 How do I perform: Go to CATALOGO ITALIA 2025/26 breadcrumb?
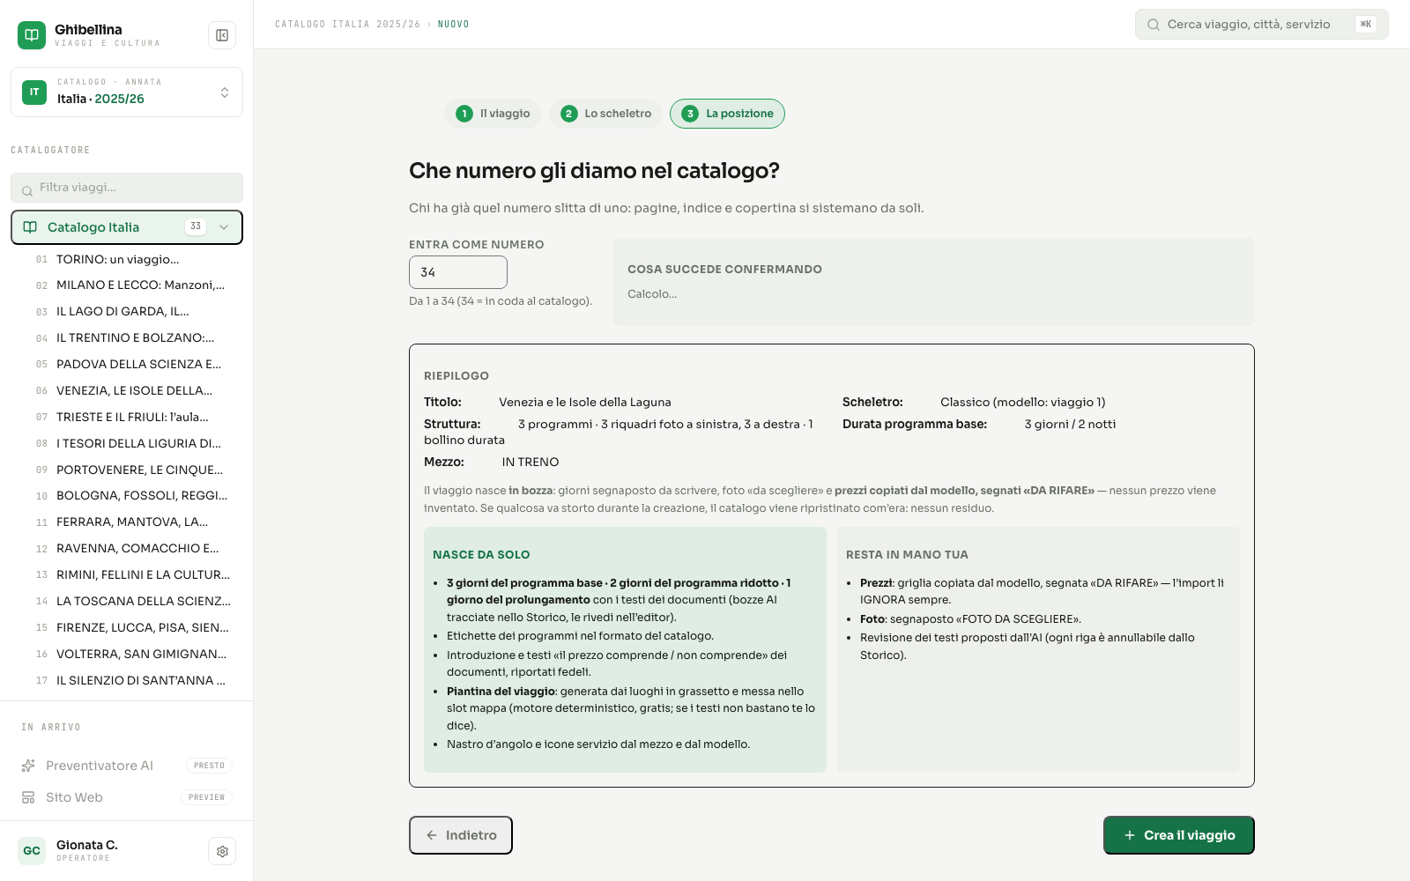348,25
